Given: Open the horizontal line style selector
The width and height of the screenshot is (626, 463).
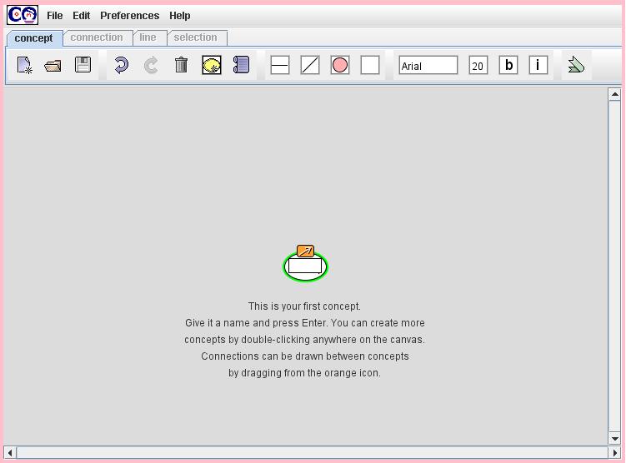Looking at the screenshot, I should [x=280, y=65].
